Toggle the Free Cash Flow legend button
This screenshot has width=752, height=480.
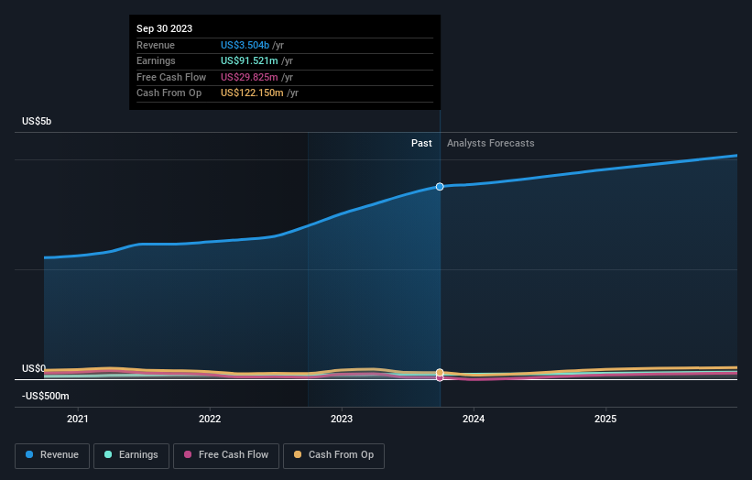click(x=226, y=455)
